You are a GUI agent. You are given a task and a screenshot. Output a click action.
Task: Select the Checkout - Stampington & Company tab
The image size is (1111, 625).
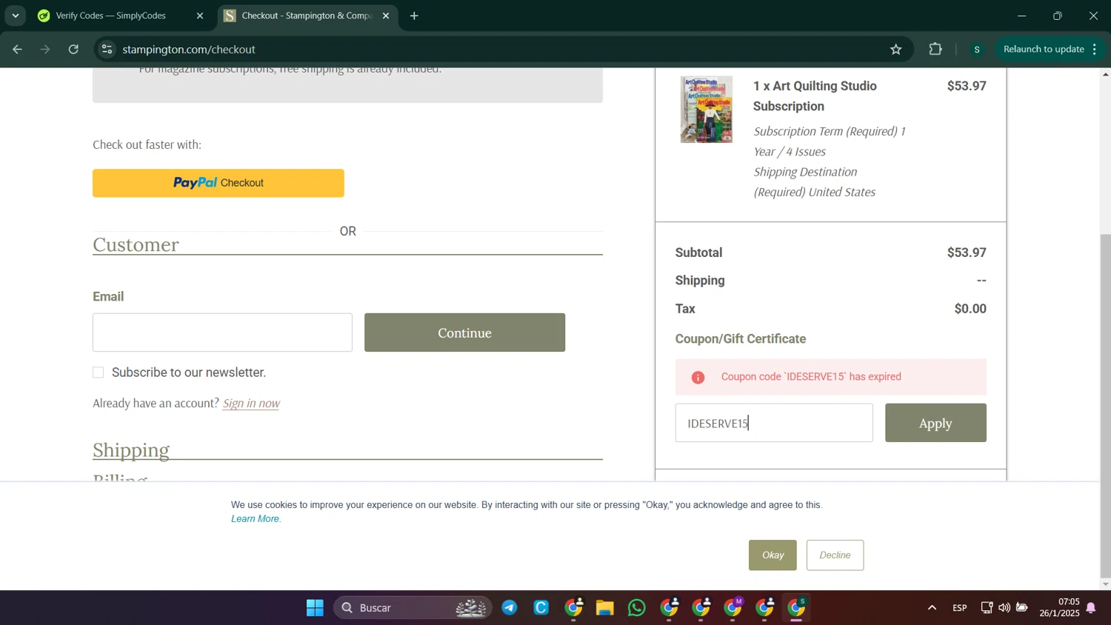tap(307, 16)
